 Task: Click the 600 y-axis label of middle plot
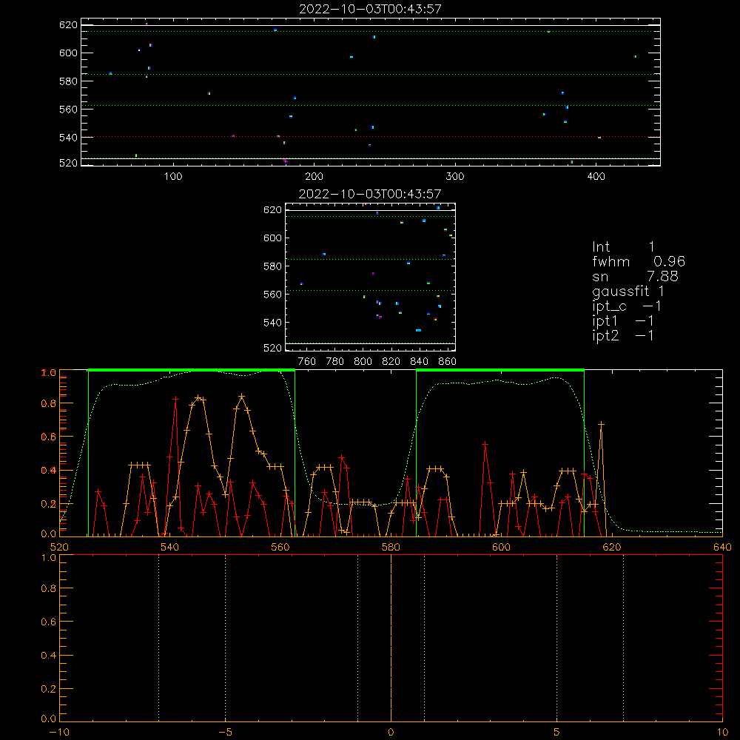pyautogui.click(x=272, y=238)
